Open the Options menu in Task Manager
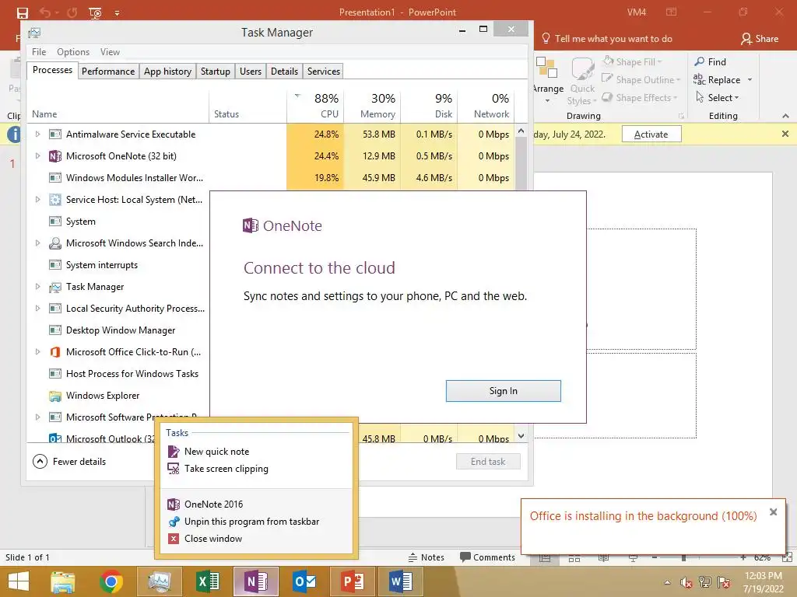This screenshot has width=797, height=597. tap(73, 52)
